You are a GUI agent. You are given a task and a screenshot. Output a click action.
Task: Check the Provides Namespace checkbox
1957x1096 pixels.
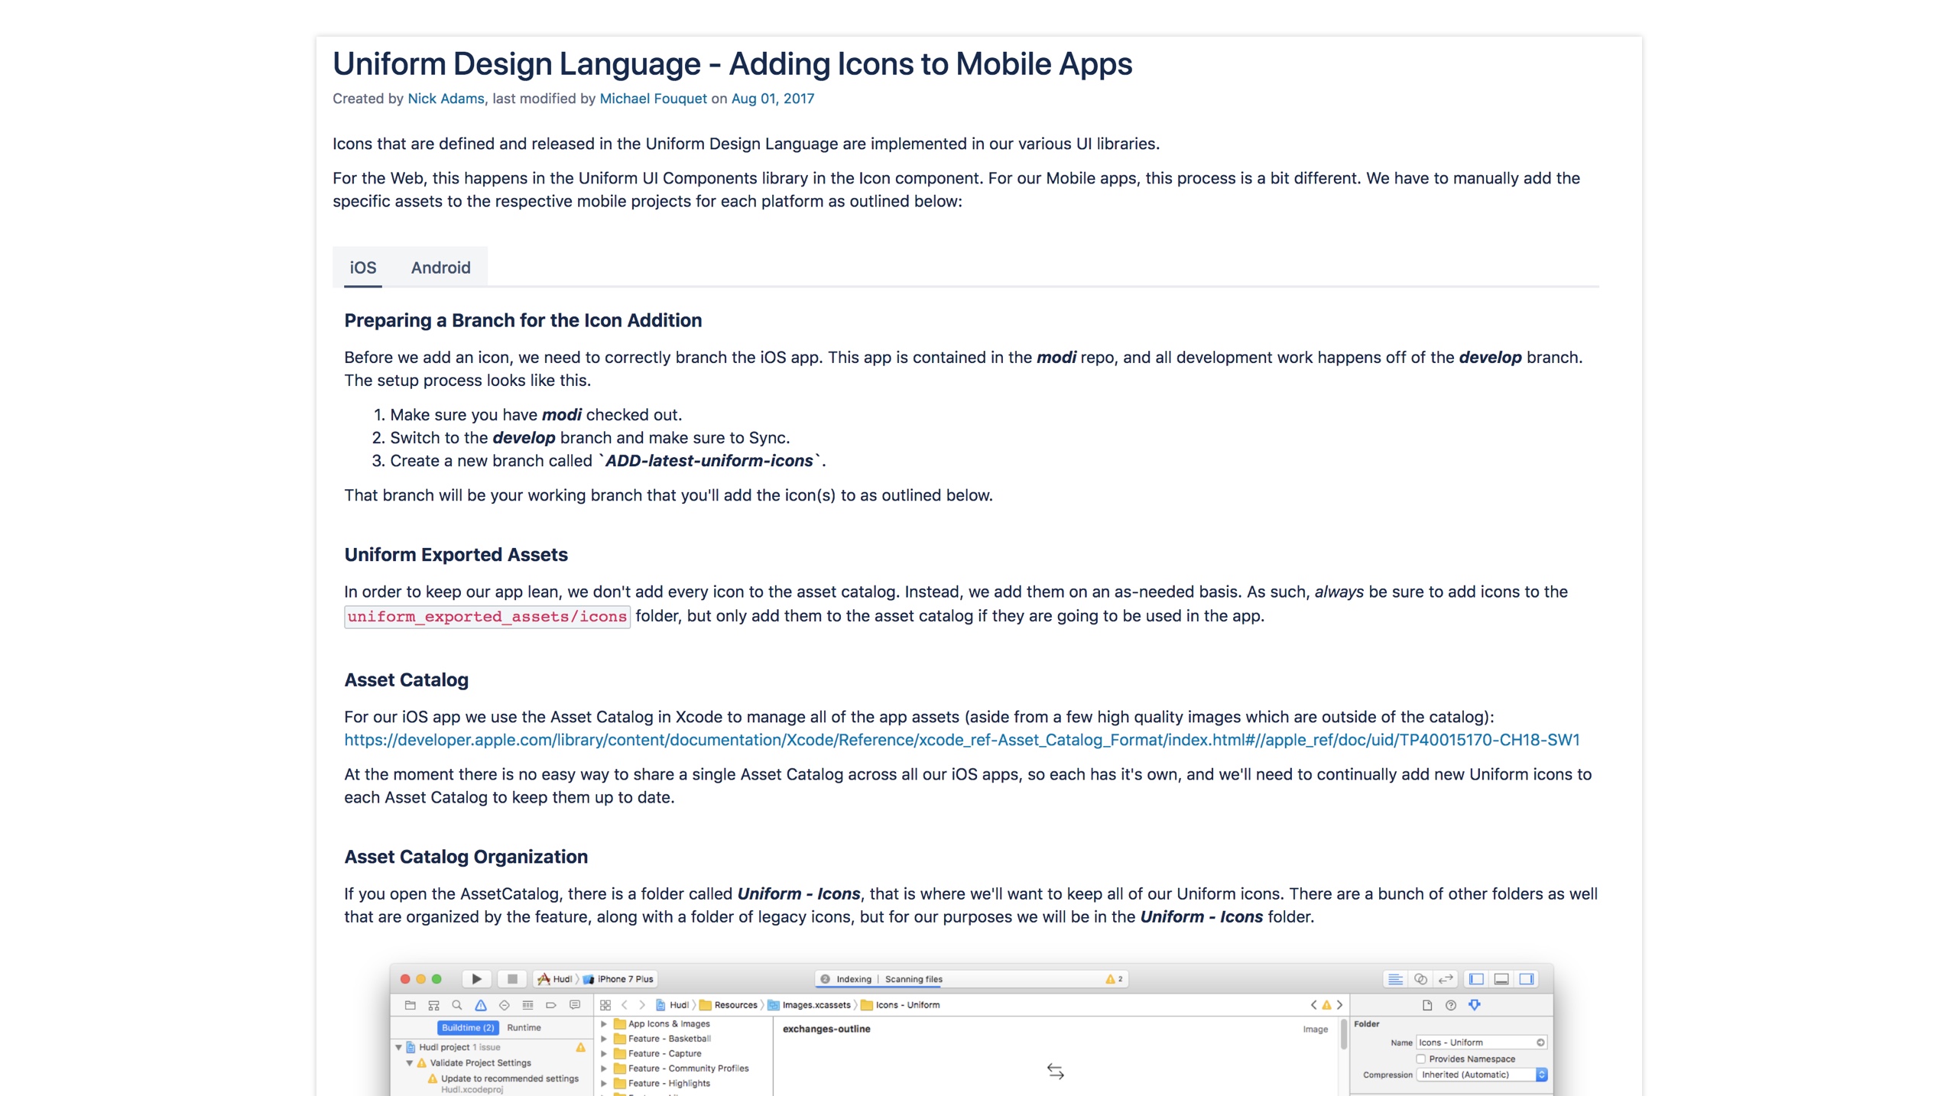tap(1421, 1059)
